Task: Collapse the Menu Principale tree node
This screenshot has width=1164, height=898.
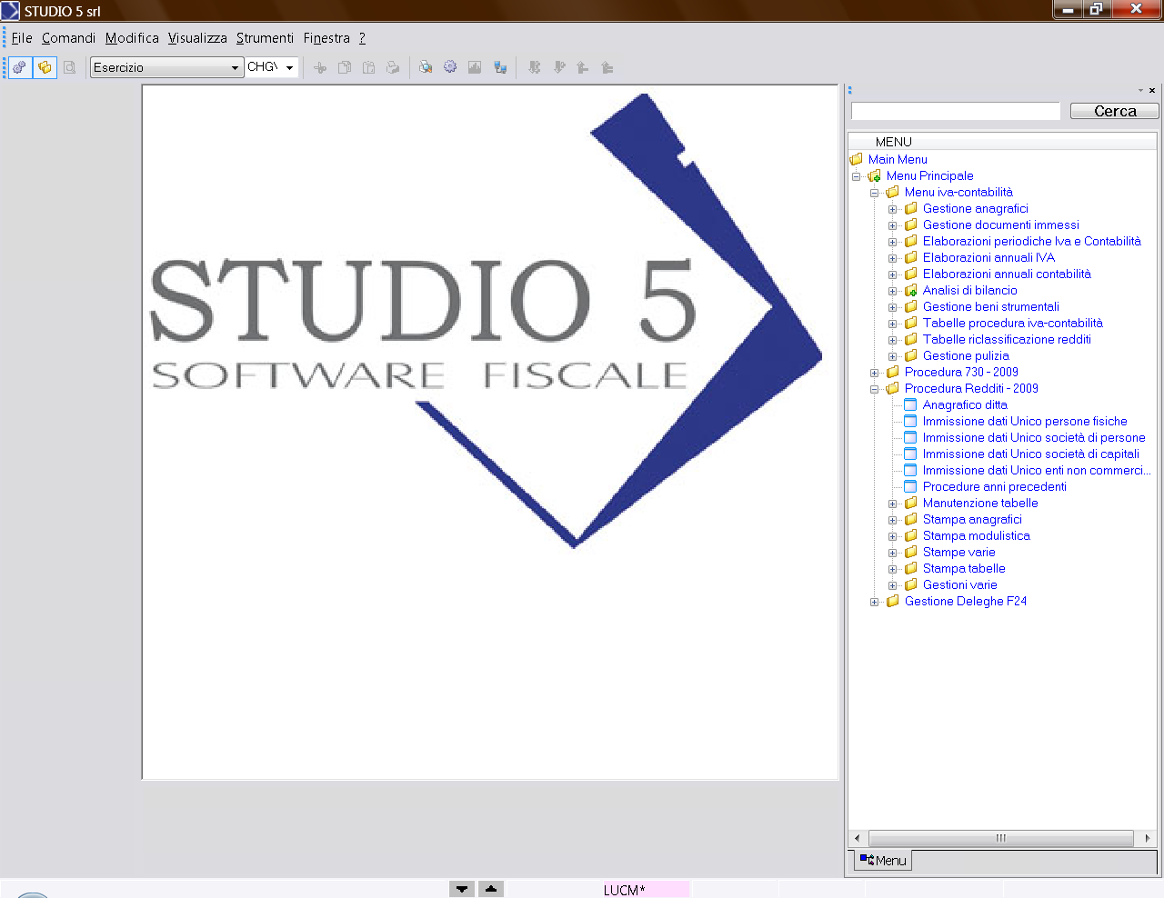Action: point(856,176)
